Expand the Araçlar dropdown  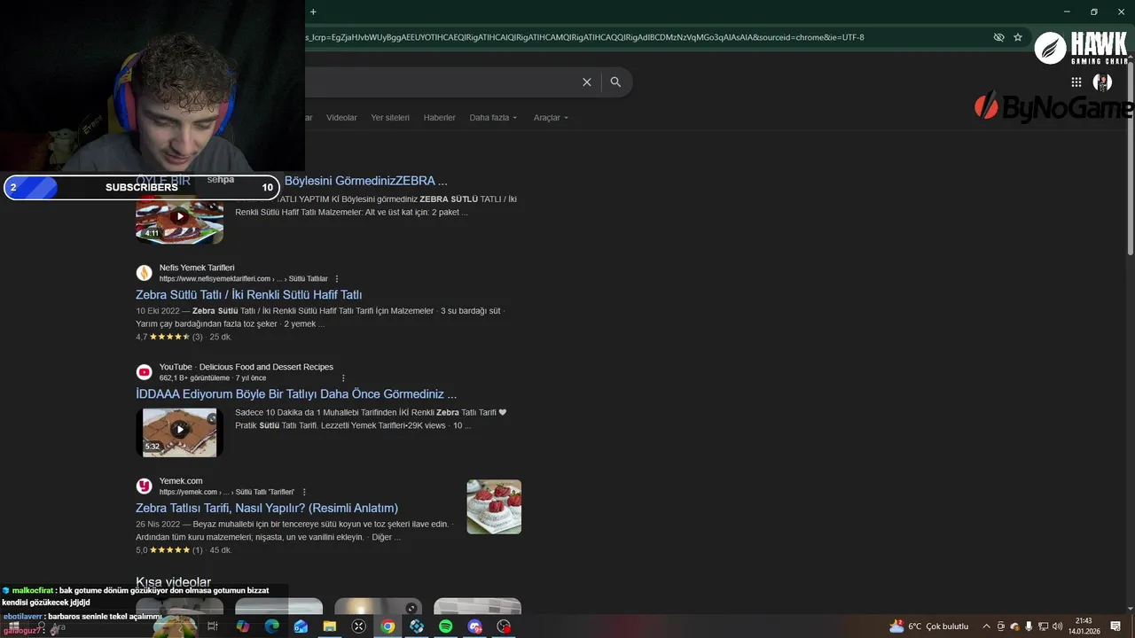[x=551, y=117]
